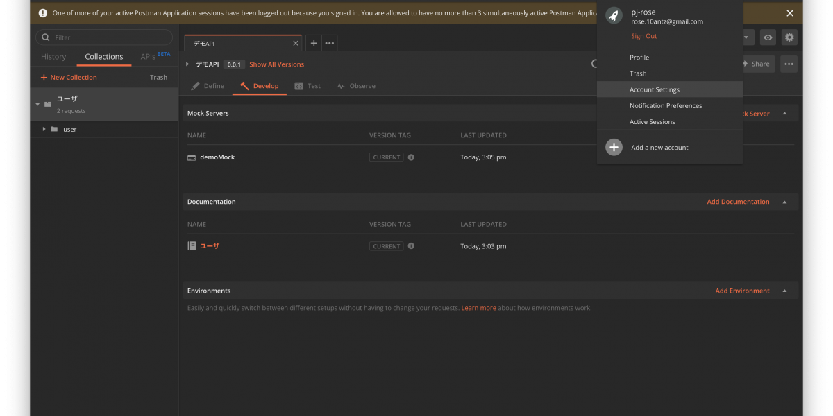Click the settings gear icon
833x416 pixels.
click(x=789, y=37)
